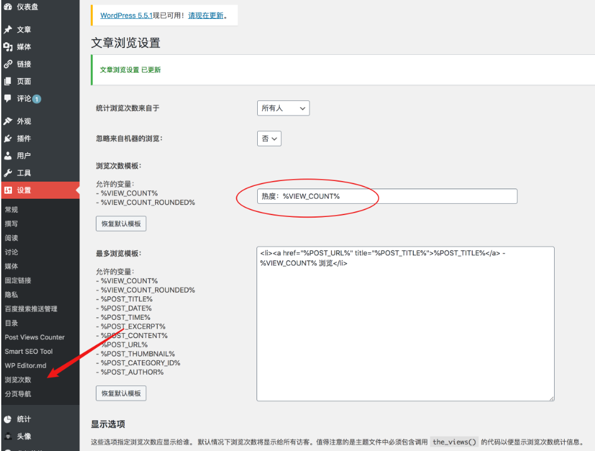Open 评论 menu
This screenshot has height=451, width=595.
[x=24, y=98]
